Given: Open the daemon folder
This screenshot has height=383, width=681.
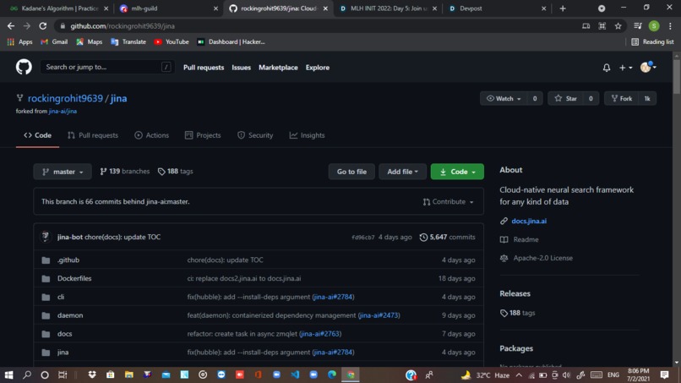Looking at the screenshot, I should 70,315.
